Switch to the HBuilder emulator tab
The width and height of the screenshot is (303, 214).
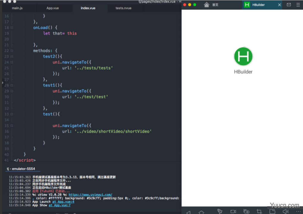coord(262,5)
